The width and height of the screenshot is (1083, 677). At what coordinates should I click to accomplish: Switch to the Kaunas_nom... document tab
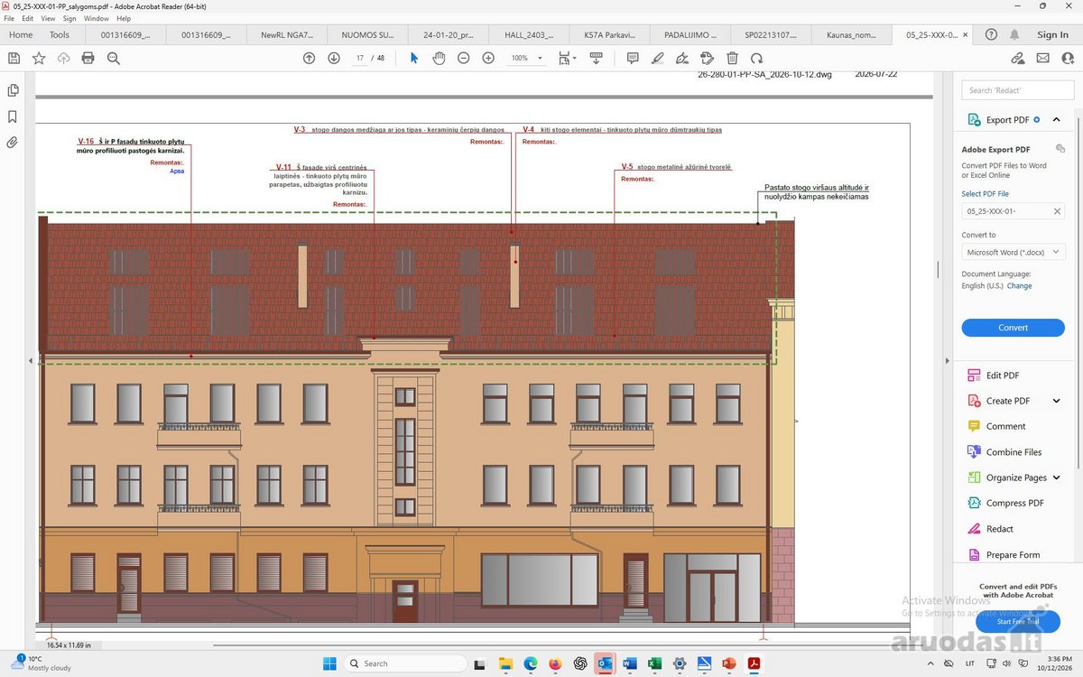pos(851,35)
